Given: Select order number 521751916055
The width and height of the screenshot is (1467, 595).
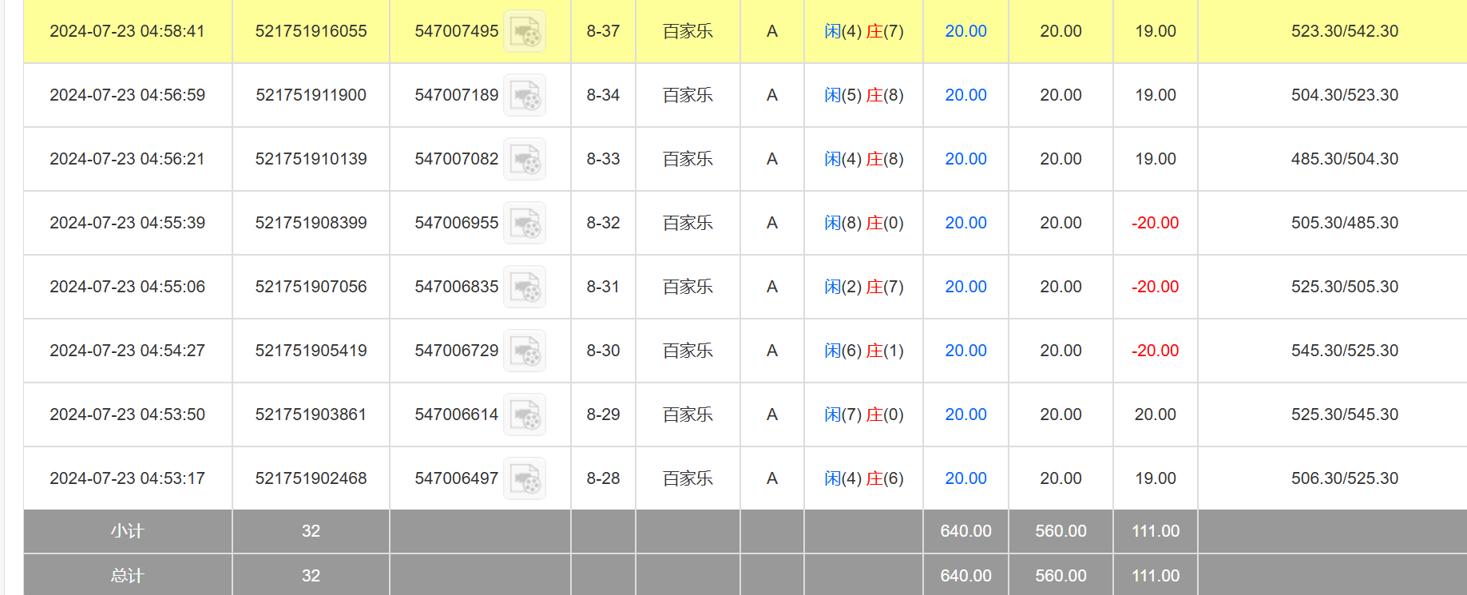Looking at the screenshot, I should click(311, 31).
